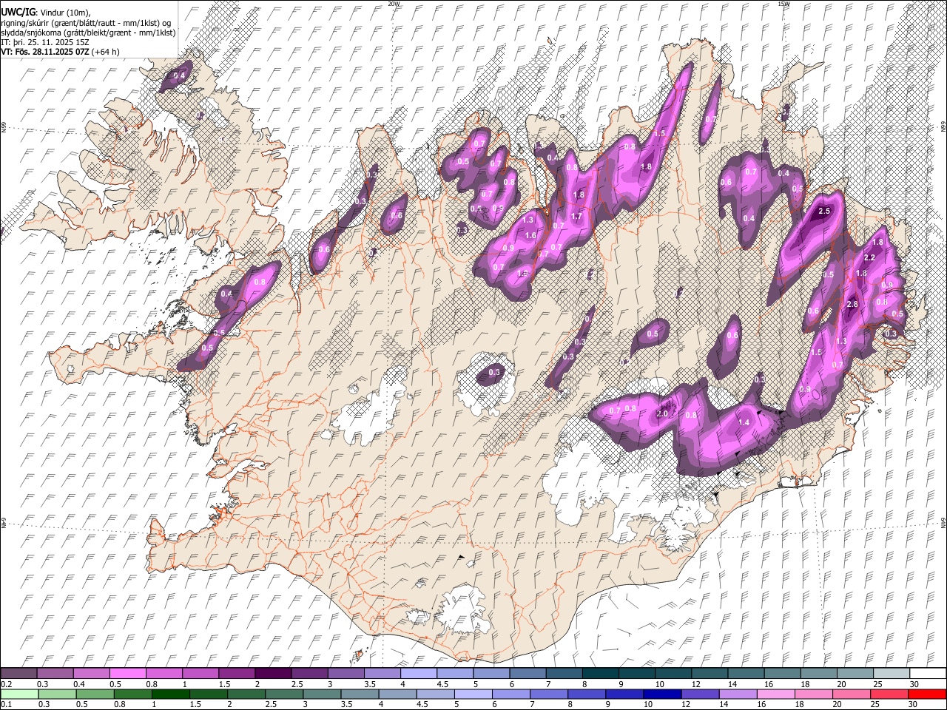Click the dark teal top-row swatch above 8

[600, 674]
